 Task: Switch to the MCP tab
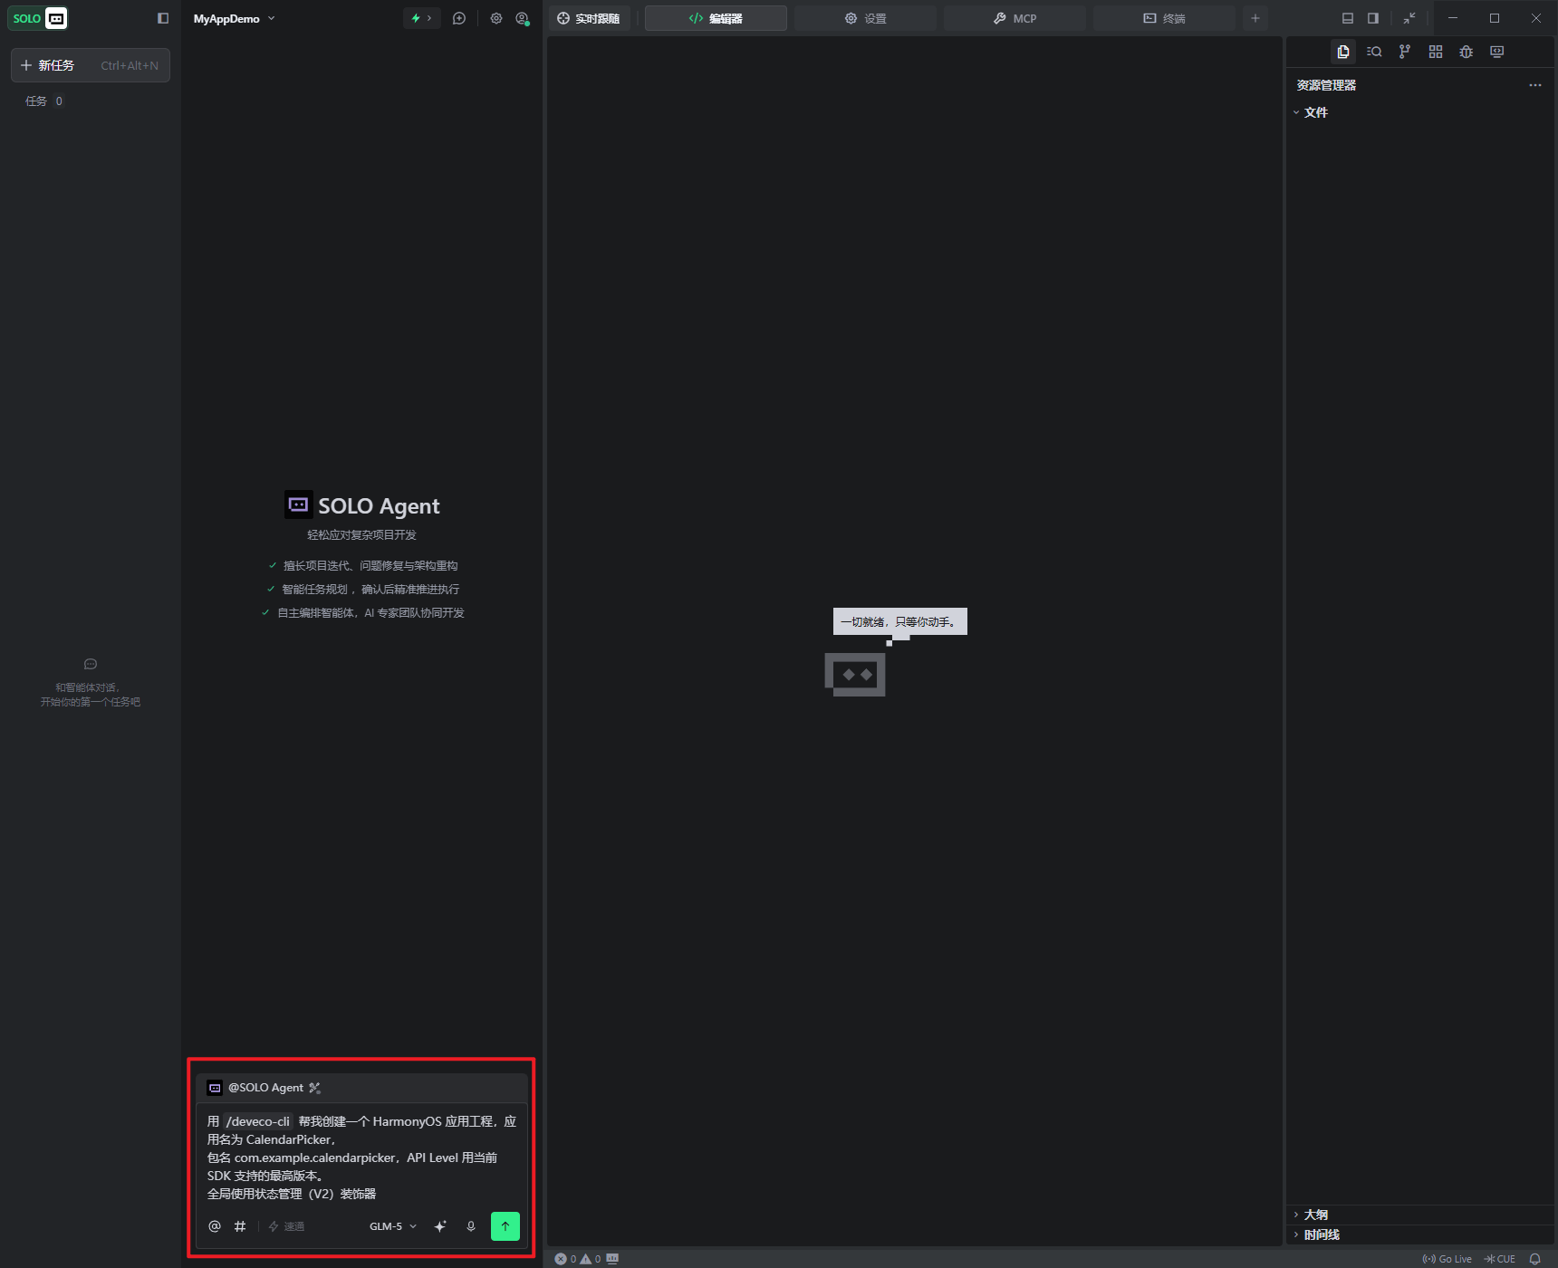tap(1015, 18)
